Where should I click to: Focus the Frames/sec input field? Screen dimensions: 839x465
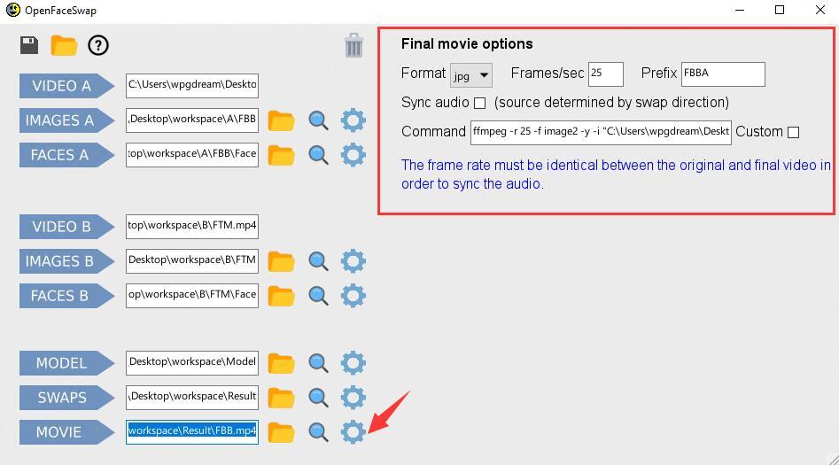(606, 74)
